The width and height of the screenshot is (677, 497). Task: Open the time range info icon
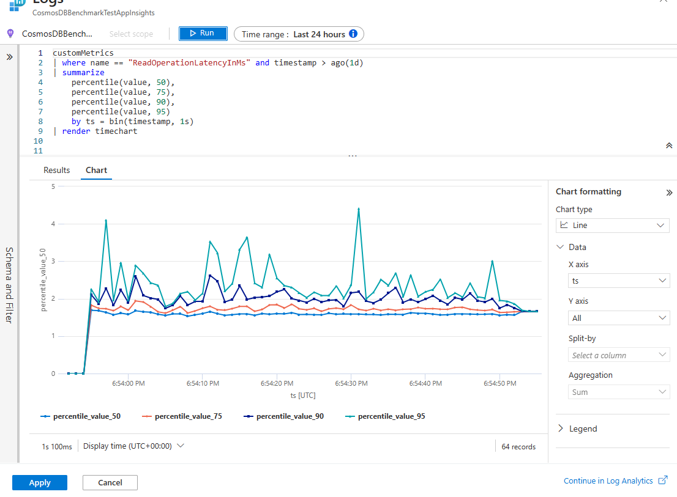click(x=353, y=34)
